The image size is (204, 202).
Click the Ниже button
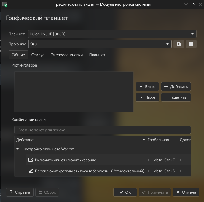click(147, 97)
